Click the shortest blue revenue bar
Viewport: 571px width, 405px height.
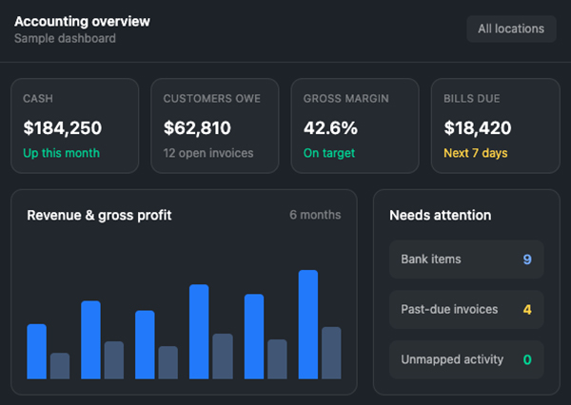click(36, 352)
